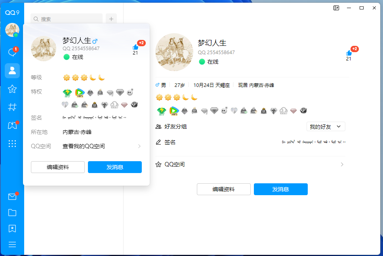Viewport: 383px width, 256px height.
Task: Click the pink diamond icon in the main profile
Action: click(293, 111)
